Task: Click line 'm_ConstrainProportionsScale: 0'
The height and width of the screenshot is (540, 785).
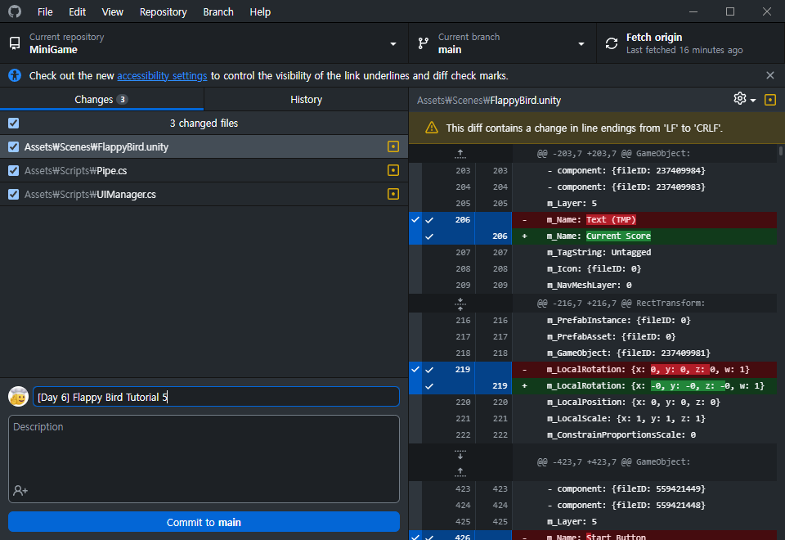Action: [x=621, y=434]
